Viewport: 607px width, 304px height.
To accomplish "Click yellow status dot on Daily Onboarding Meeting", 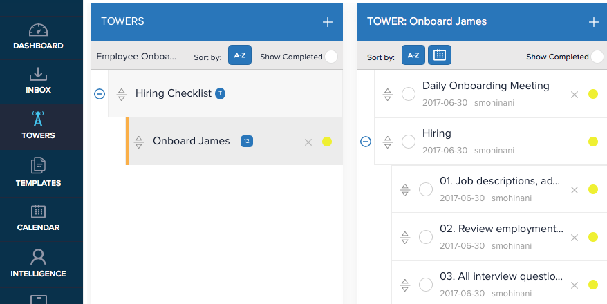I will pyautogui.click(x=592, y=94).
